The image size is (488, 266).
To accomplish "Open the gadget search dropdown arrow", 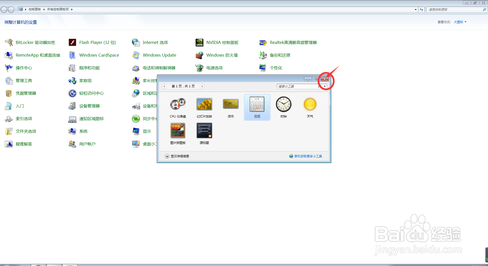I will [x=325, y=86].
